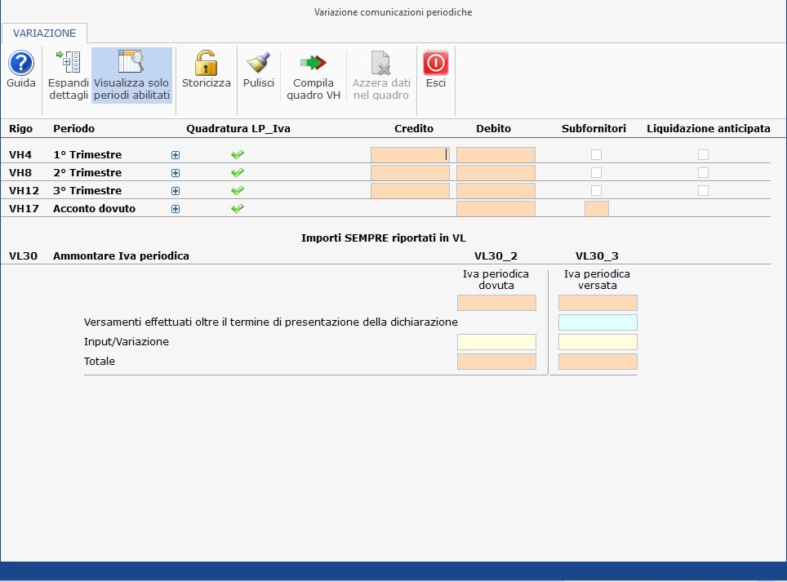Tick Liquidazione anticipata for 2° Trimestre
The image size is (787, 582).
coord(703,173)
